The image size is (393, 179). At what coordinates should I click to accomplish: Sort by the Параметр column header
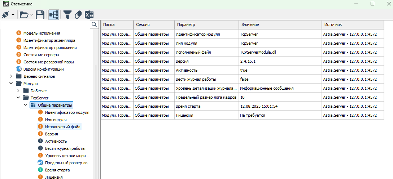pyautogui.click(x=206, y=24)
